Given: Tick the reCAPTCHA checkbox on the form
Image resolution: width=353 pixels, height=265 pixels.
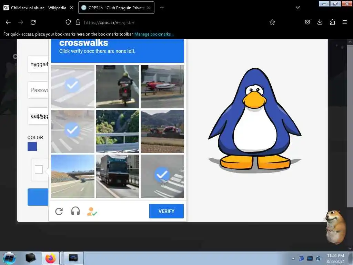Looking at the screenshot, I should coord(39,169).
